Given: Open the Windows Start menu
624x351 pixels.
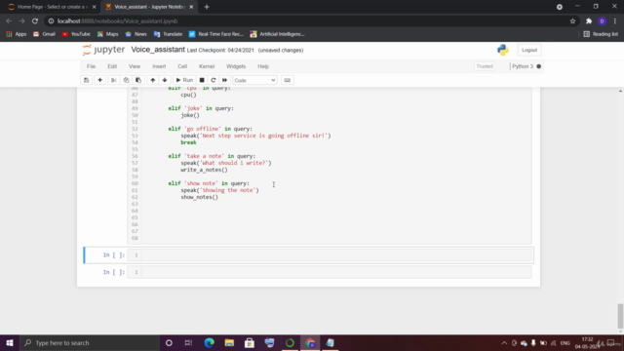Looking at the screenshot, I should point(10,342).
